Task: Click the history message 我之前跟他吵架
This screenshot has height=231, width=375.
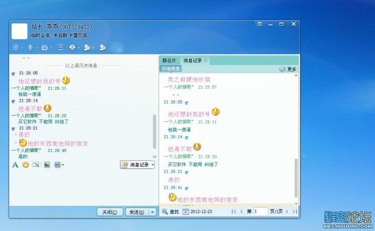Action: (189, 80)
